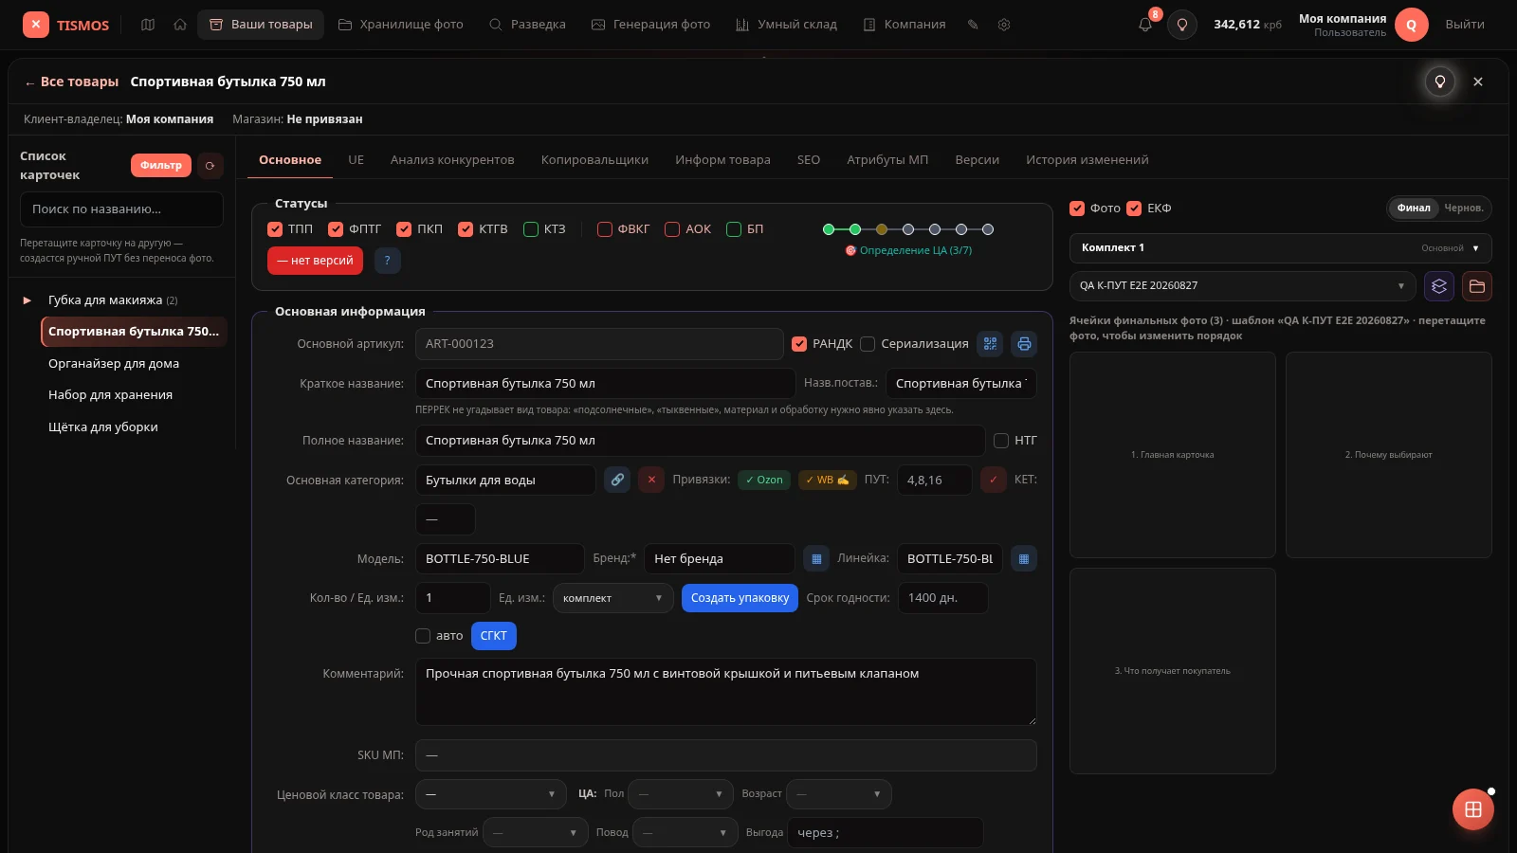The width and height of the screenshot is (1517, 853).
Task: Click the layers stack icon beside the template dropdown
Action: click(x=1439, y=286)
